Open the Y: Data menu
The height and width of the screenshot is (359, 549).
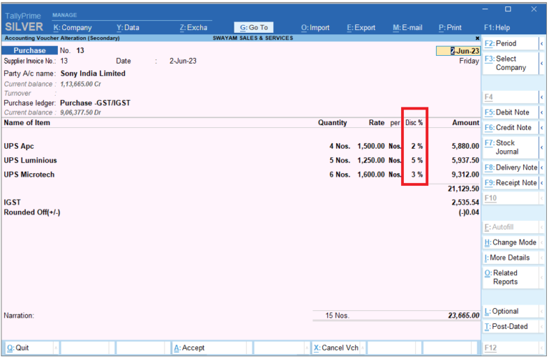point(128,27)
